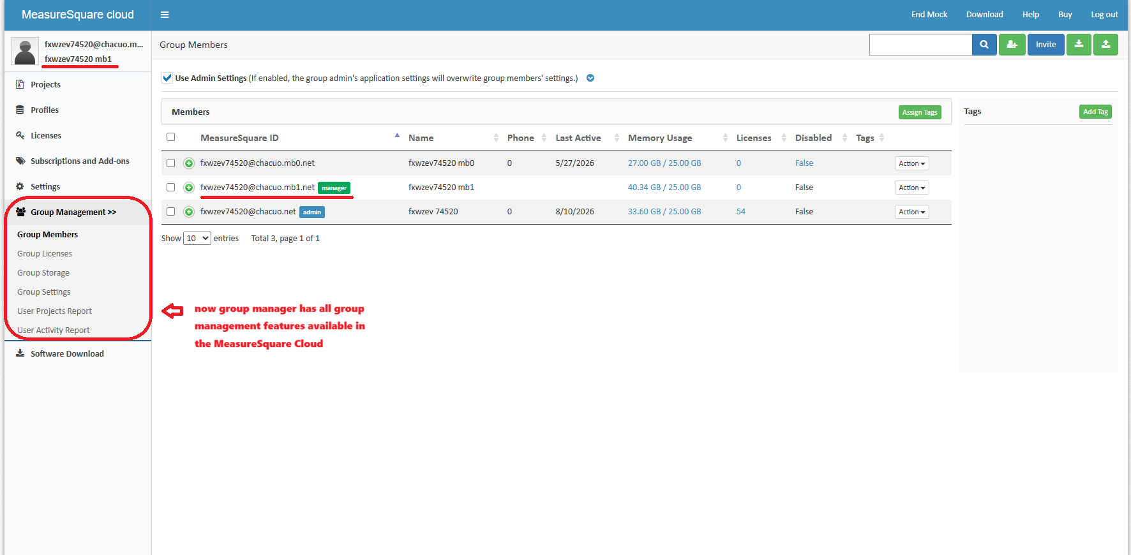Image resolution: width=1131 pixels, height=555 pixels.
Task: Sort by MeasureSquare ID column arrow
Action: (x=397, y=136)
